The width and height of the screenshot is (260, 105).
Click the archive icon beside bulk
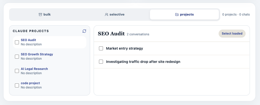pos(40,15)
